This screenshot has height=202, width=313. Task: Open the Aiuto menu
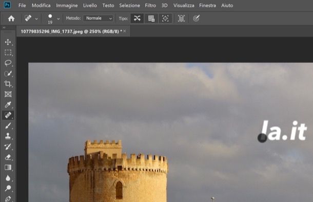click(x=227, y=6)
